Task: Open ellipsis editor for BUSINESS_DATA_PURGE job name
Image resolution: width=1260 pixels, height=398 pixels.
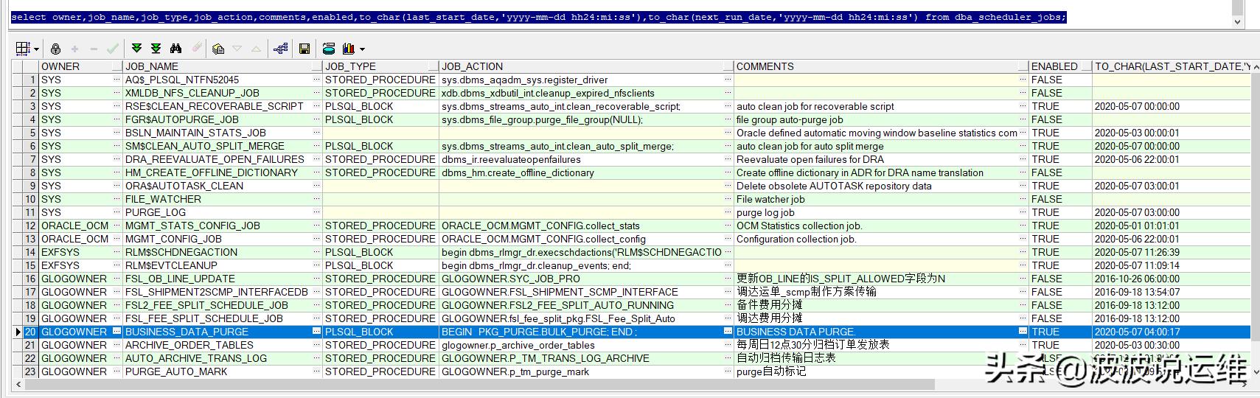Action: point(316,332)
